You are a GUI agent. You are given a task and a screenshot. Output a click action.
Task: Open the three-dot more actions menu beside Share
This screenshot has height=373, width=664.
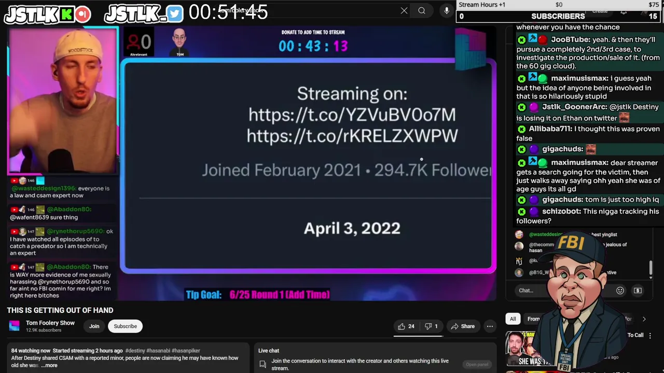[x=490, y=326]
